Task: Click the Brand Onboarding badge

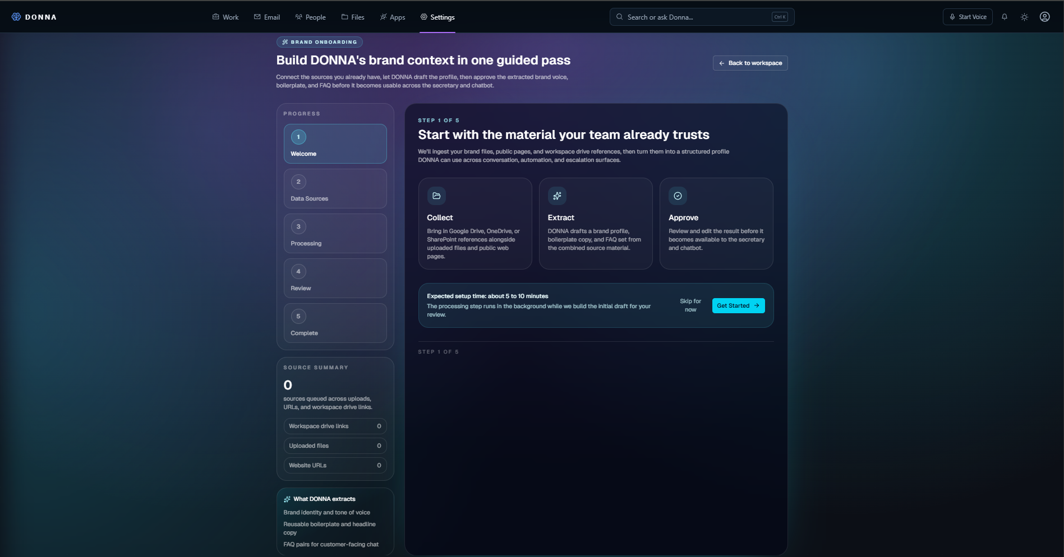Action: tap(319, 42)
